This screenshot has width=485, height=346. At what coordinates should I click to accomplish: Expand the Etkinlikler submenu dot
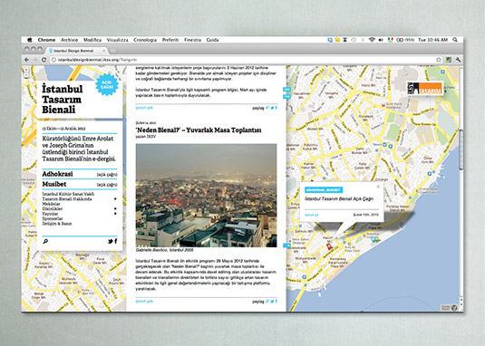pos(115,209)
